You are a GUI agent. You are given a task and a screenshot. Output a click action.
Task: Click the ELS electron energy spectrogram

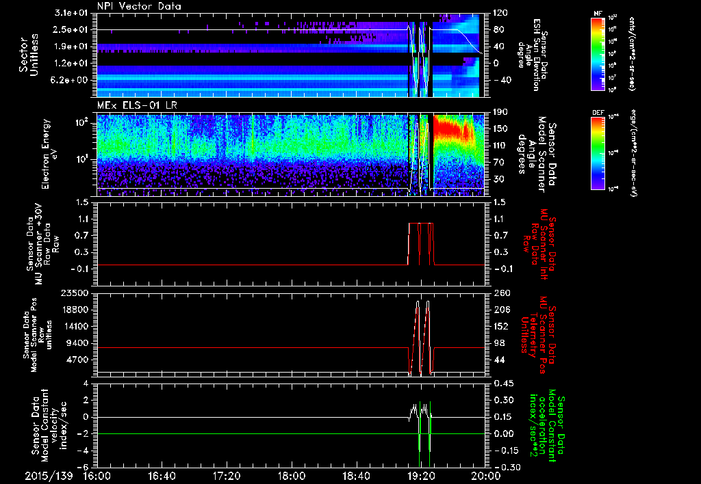(291, 154)
